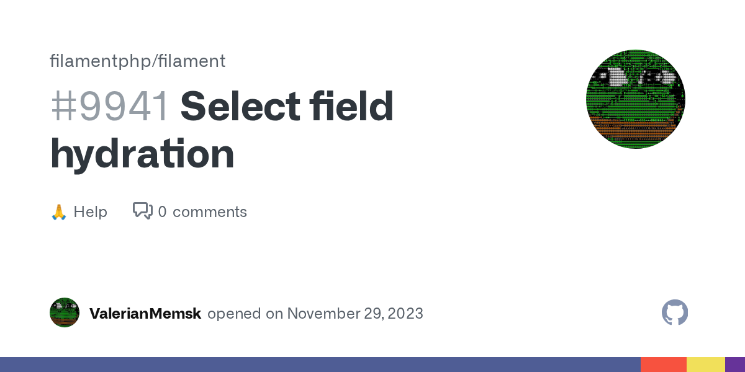Select the red-orange language bar segment
This screenshot has height=372, width=745.
(x=663, y=365)
